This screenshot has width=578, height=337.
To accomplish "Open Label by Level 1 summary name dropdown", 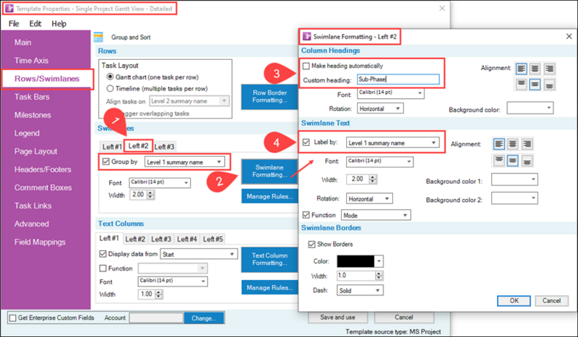I will tap(392, 143).
